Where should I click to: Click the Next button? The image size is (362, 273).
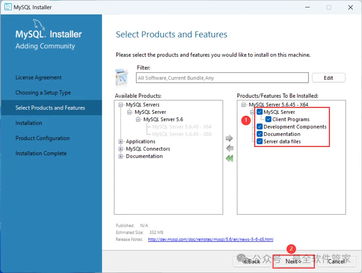point(294,262)
